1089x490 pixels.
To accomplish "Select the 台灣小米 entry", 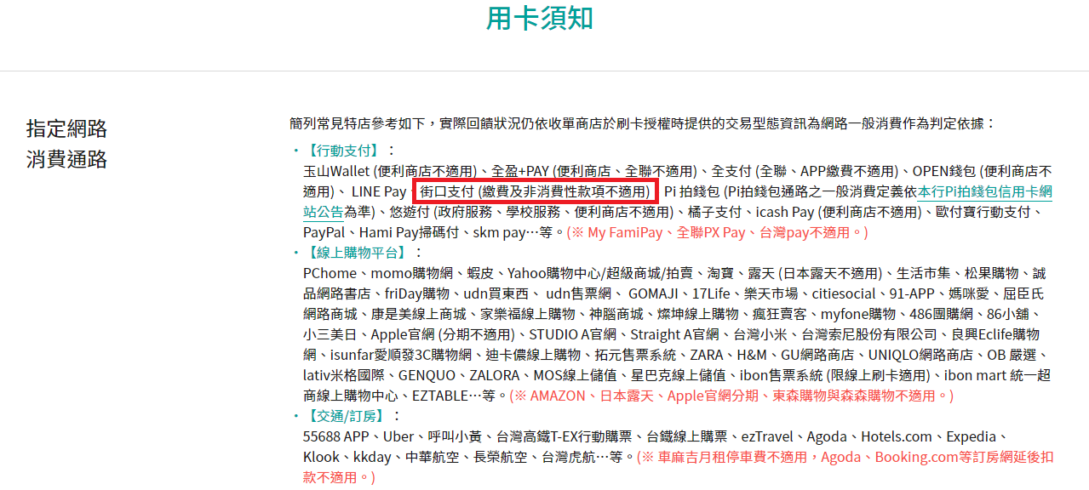I will pyautogui.click(x=760, y=334).
